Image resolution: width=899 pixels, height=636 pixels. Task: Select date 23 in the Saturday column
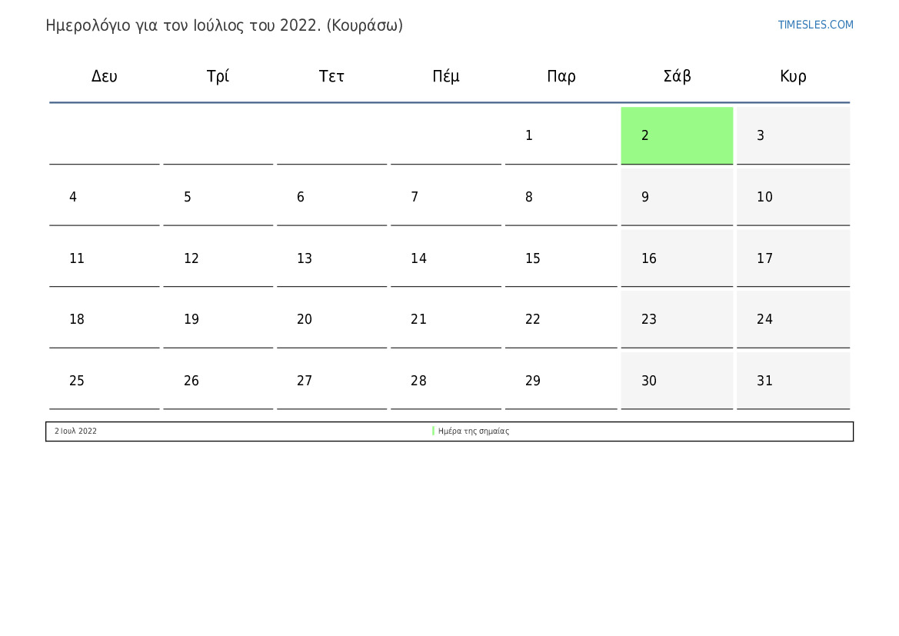click(677, 319)
